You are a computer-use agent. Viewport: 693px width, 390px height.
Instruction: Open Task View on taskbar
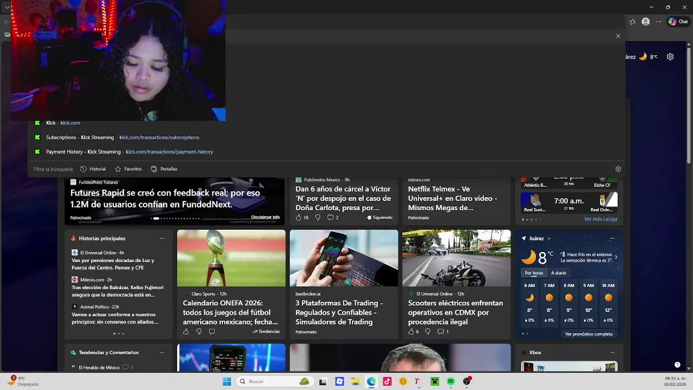click(x=323, y=381)
